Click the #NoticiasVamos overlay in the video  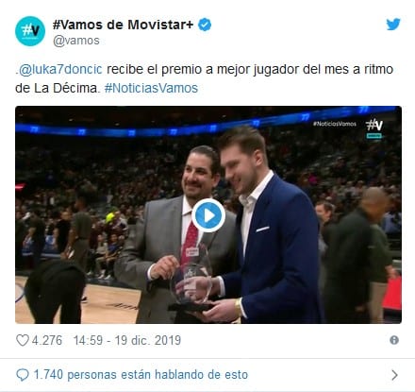335,124
